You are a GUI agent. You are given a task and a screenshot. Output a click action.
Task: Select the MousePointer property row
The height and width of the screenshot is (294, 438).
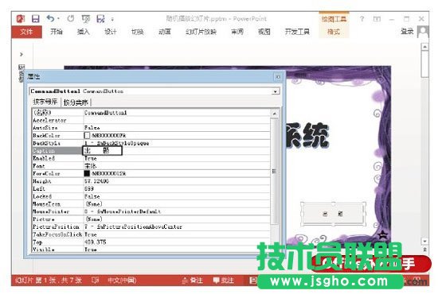tap(151, 211)
